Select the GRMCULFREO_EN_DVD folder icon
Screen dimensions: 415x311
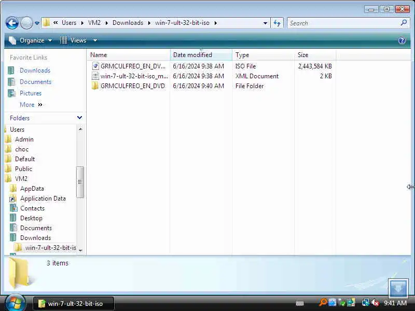coord(95,86)
